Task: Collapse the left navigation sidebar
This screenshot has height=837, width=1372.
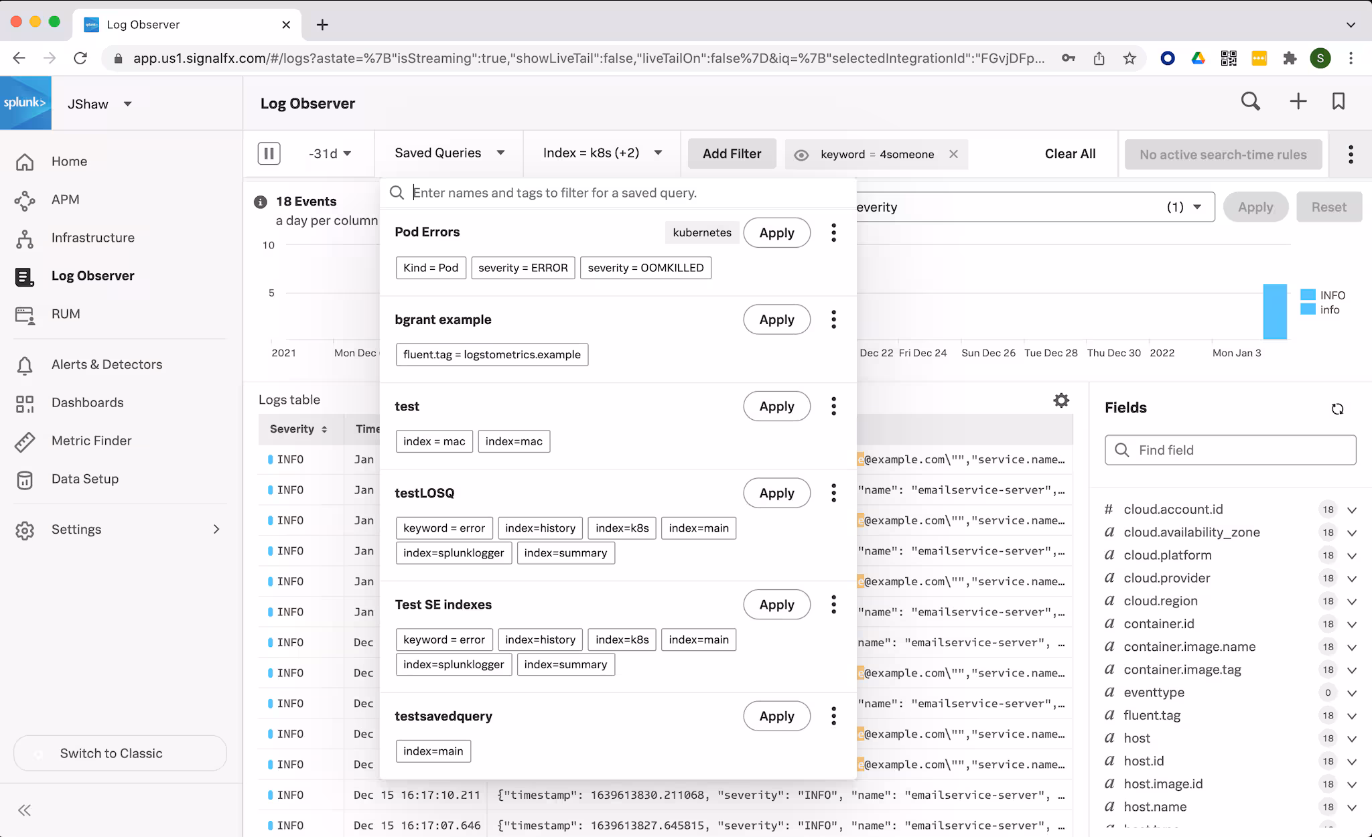Action: coord(25,810)
